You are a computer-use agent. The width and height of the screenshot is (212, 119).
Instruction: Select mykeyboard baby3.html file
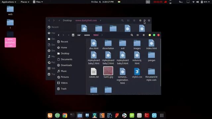pos(123,58)
